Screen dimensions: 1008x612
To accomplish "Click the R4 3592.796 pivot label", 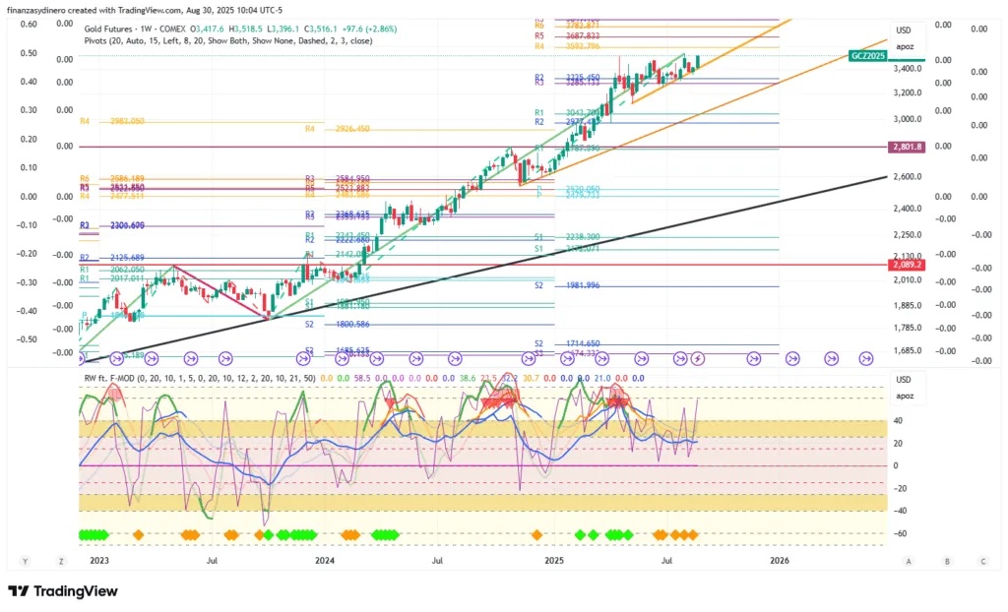I will coord(568,46).
